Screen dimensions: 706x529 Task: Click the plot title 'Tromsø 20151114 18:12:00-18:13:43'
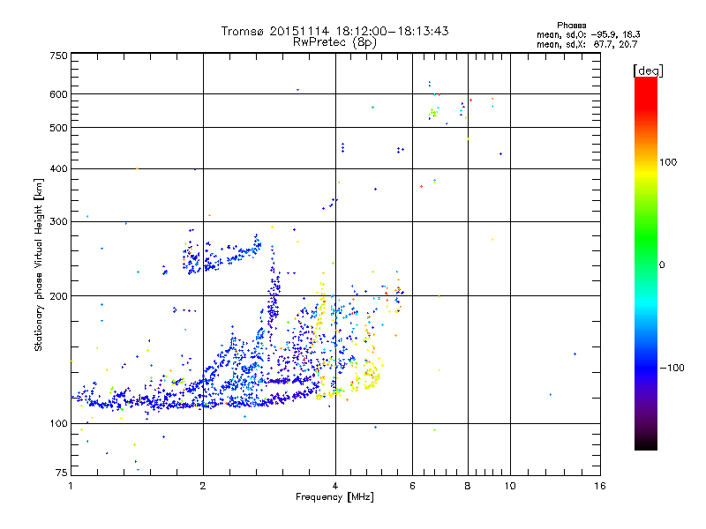334,31
